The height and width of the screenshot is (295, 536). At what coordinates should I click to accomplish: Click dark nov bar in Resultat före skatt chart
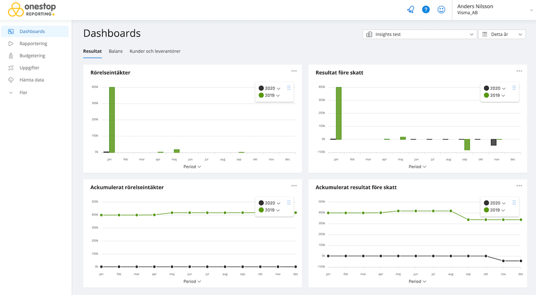(x=494, y=142)
